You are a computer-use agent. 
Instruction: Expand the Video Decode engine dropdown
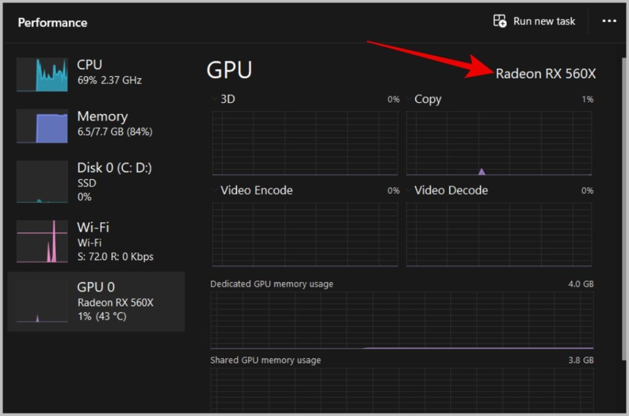point(408,190)
